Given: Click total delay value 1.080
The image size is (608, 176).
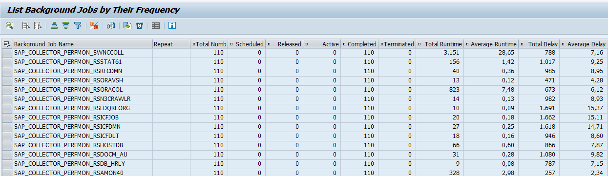Looking at the screenshot, I should point(547,155).
